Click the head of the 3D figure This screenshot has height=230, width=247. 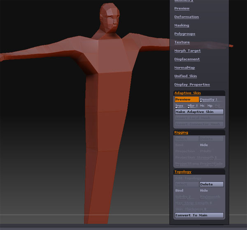coord(110,18)
